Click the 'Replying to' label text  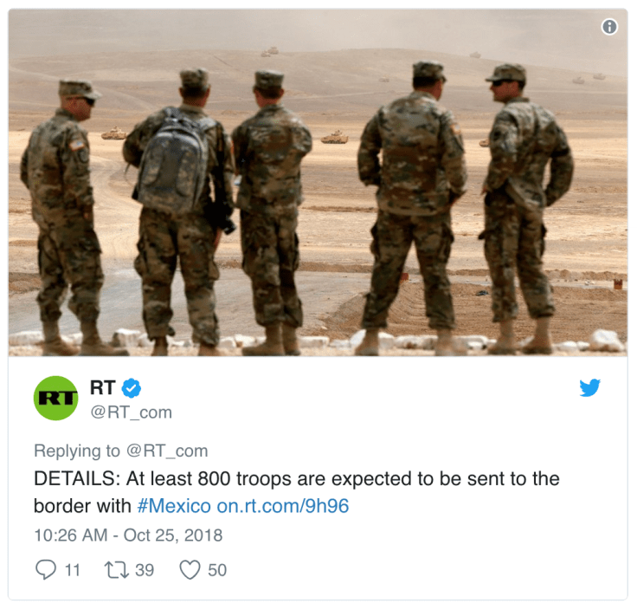[77, 451]
